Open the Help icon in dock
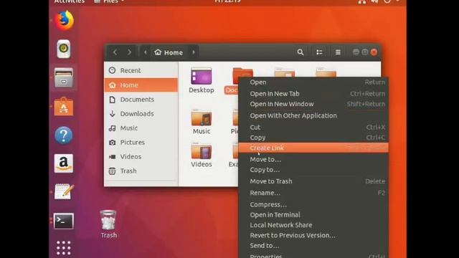Image resolution: width=459 pixels, height=258 pixels. (64, 135)
